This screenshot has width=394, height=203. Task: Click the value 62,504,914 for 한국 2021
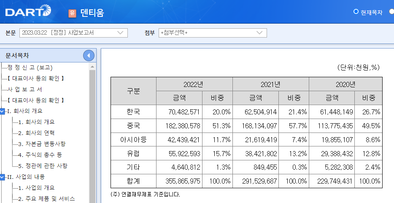pos(261,112)
